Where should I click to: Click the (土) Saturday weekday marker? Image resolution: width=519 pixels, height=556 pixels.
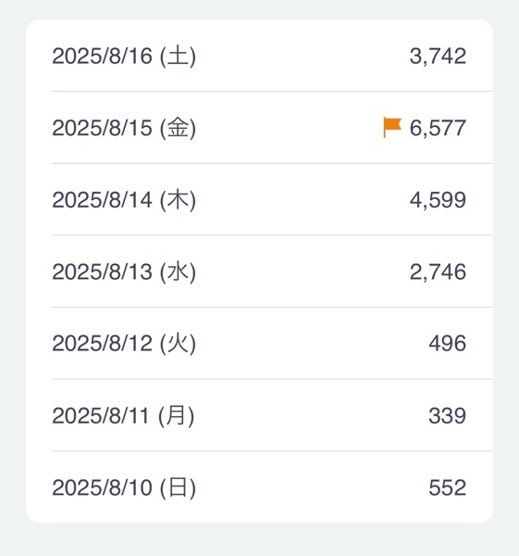[178, 57]
